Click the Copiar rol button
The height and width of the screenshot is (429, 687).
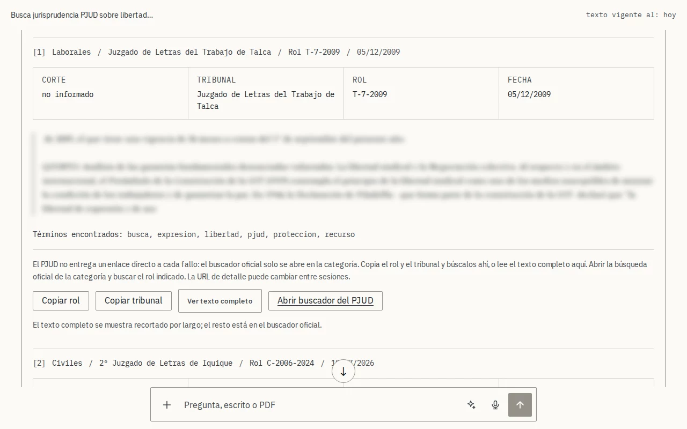click(61, 300)
